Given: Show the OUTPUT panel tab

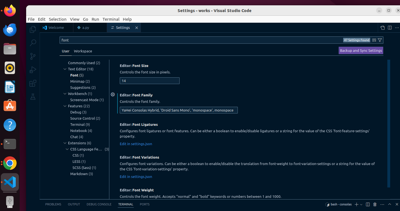Looking at the screenshot, I should pyautogui.click(x=74, y=204).
